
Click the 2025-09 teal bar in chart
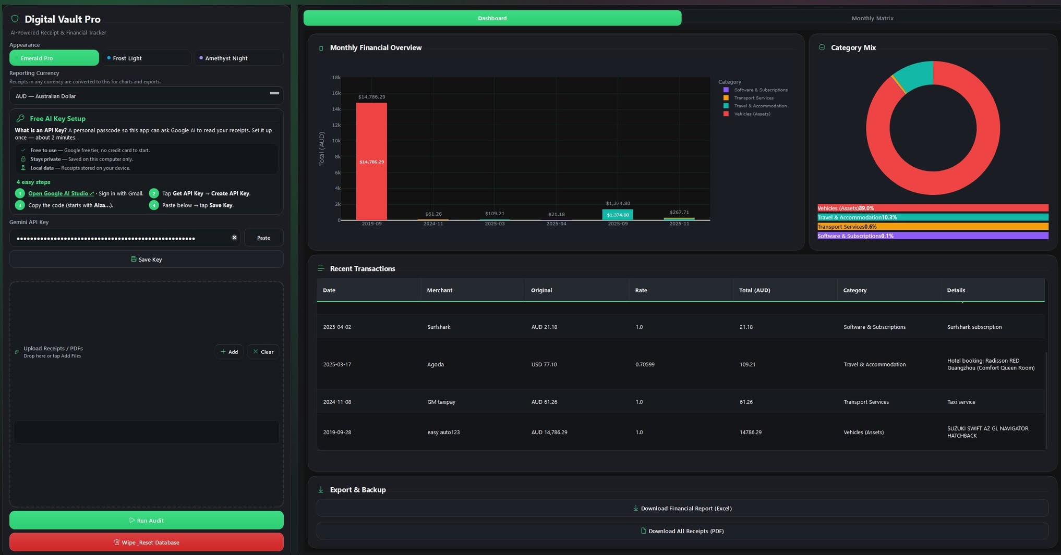[618, 215]
